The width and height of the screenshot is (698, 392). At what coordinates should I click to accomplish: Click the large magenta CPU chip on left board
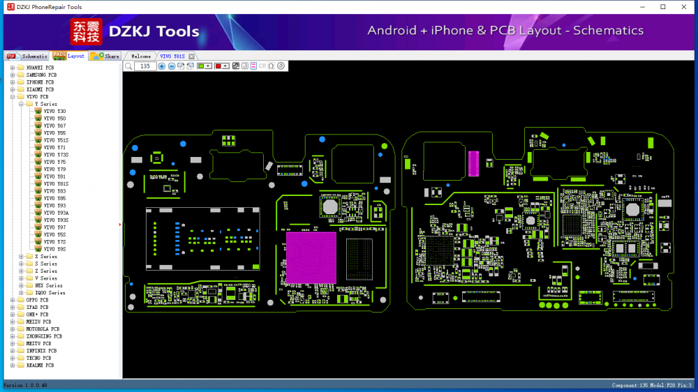pos(311,257)
